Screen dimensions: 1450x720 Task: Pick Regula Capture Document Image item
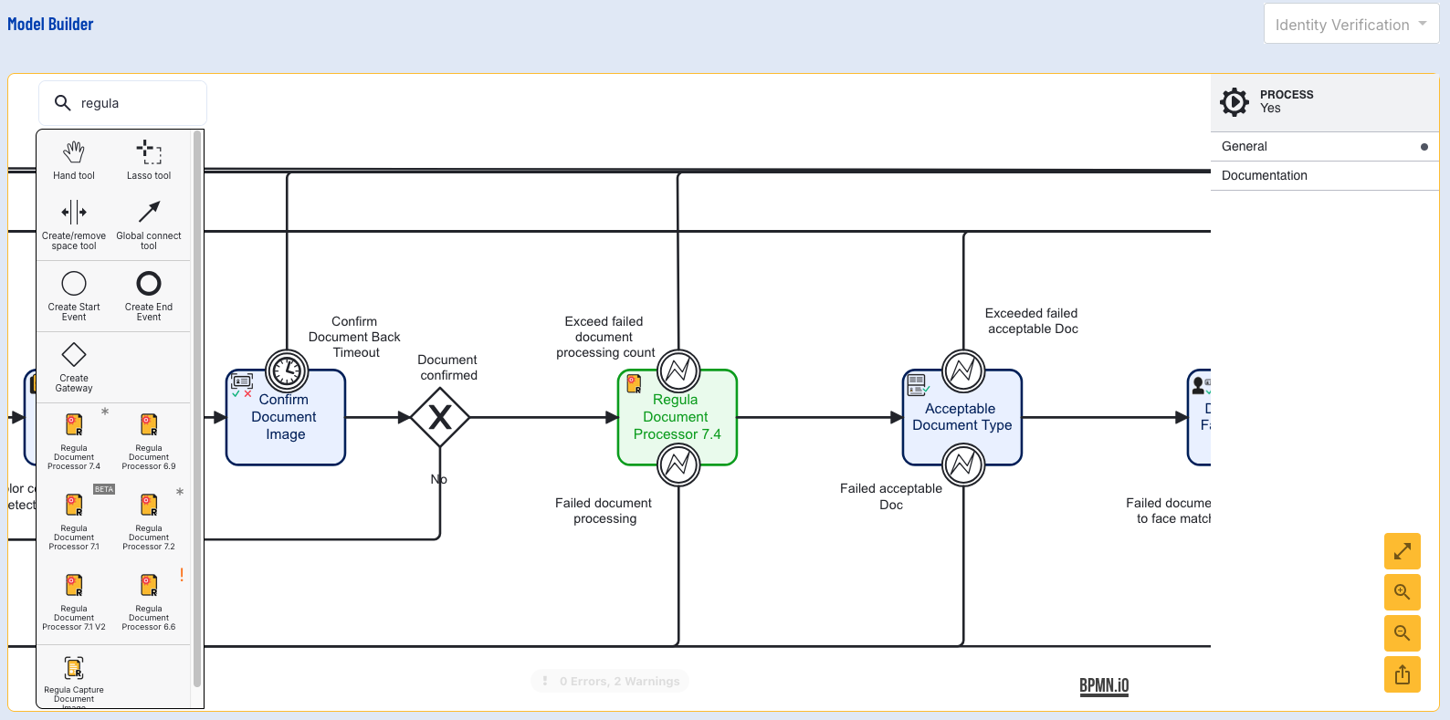coord(74,681)
